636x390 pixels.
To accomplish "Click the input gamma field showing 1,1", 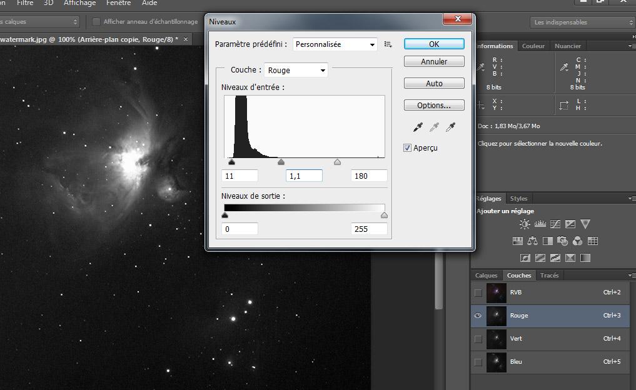I will click(x=304, y=176).
